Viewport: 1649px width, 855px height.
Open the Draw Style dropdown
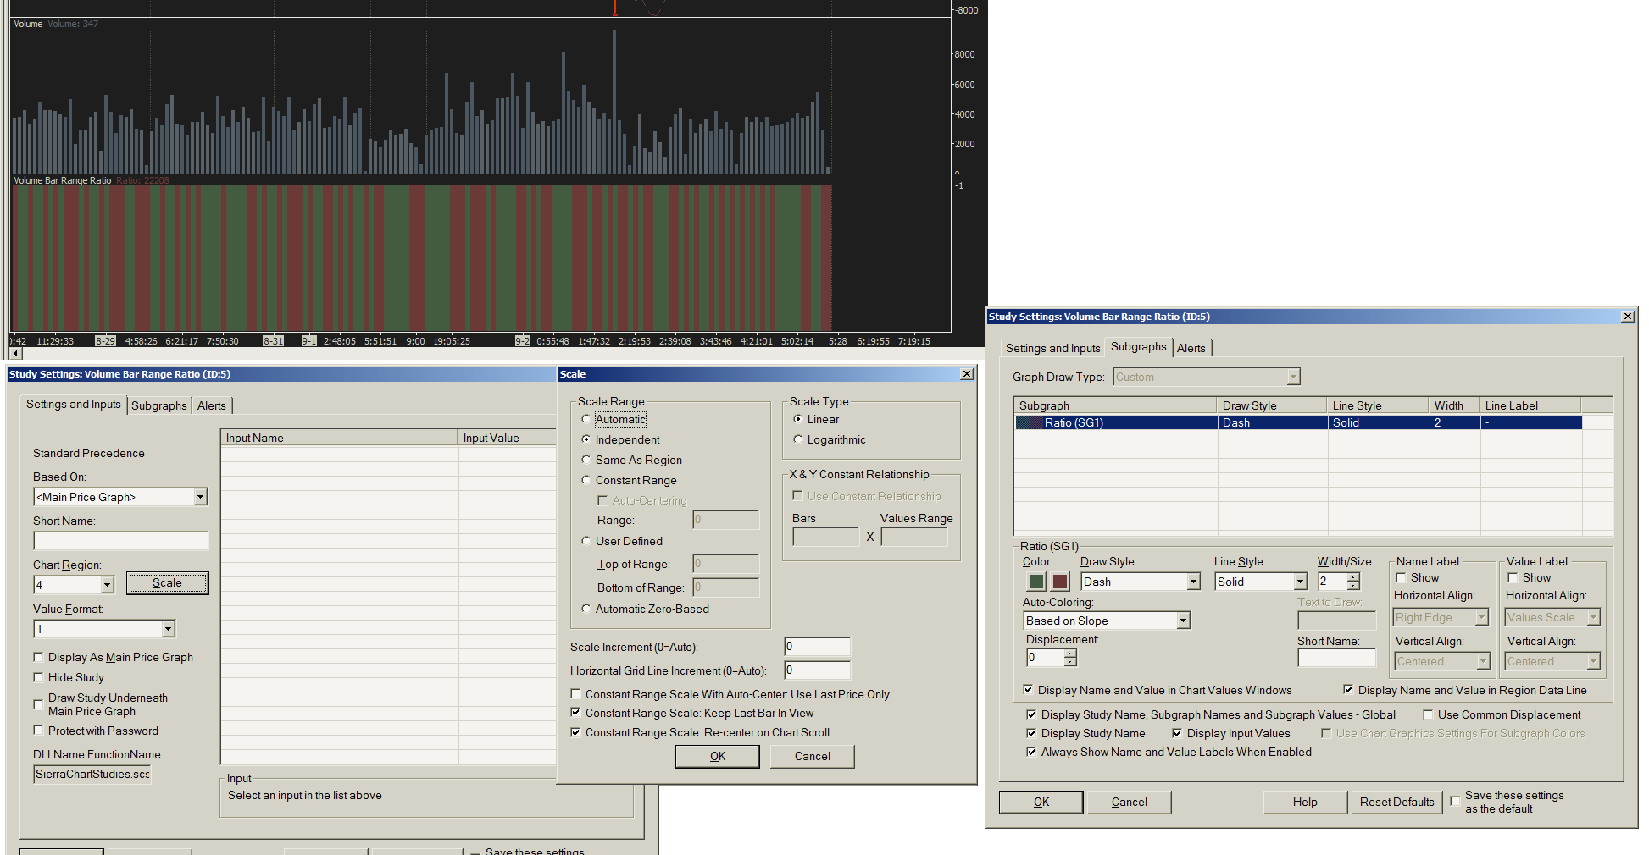[x=1193, y=582]
